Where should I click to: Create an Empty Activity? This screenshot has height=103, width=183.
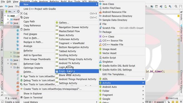[77, 71]
